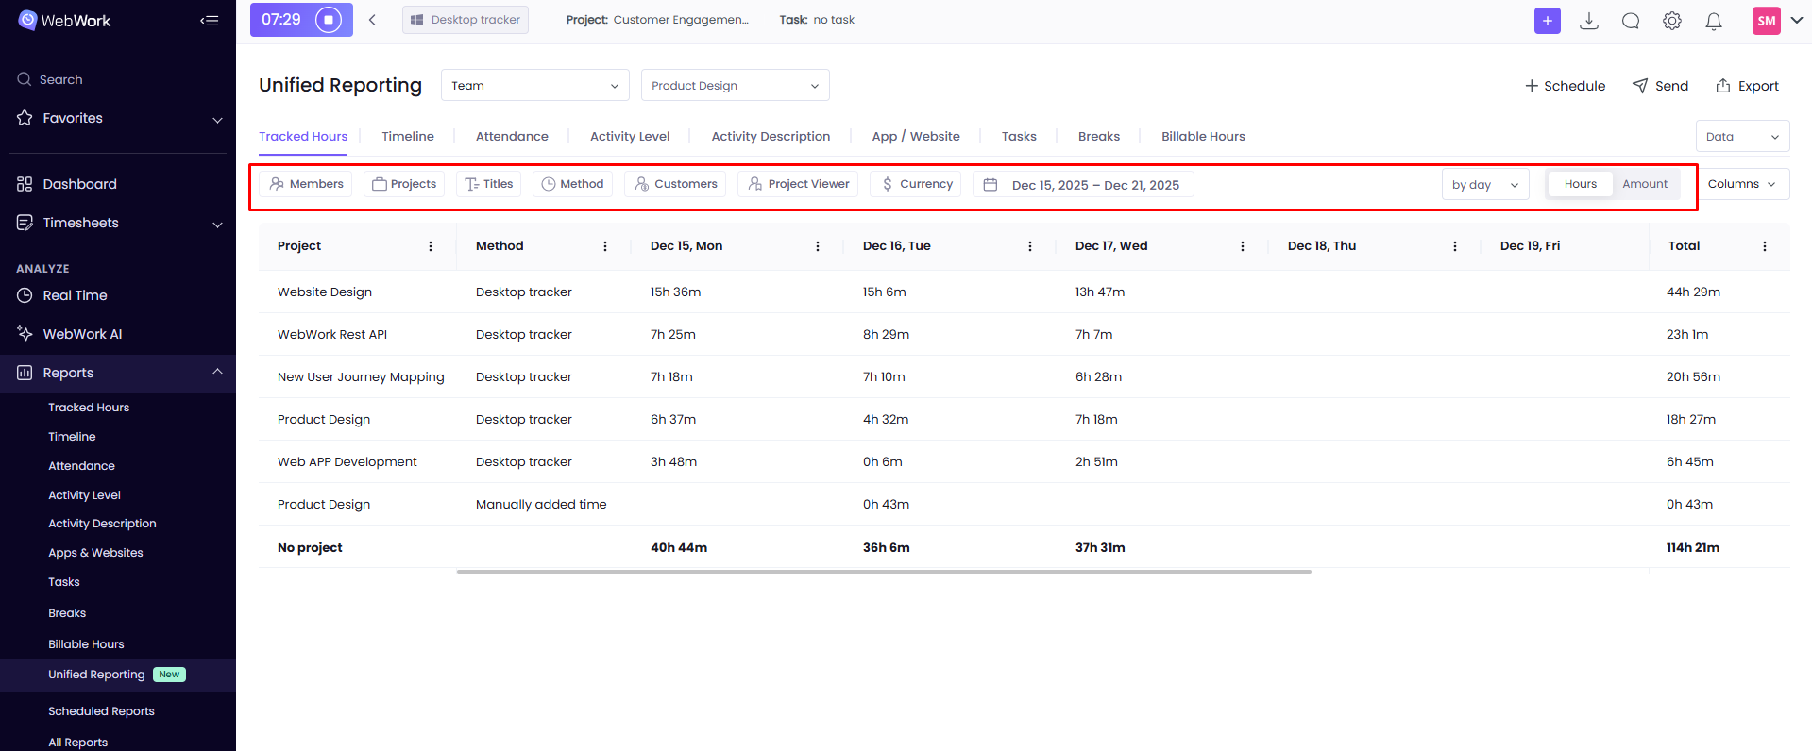Open the settings gear icon
The width and height of the screenshot is (1812, 751).
1671,21
